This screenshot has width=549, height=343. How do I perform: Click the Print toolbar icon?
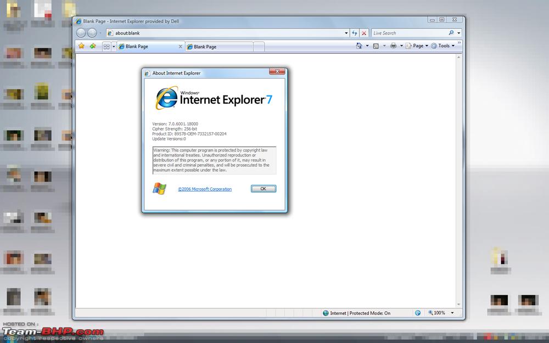pos(393,46)
